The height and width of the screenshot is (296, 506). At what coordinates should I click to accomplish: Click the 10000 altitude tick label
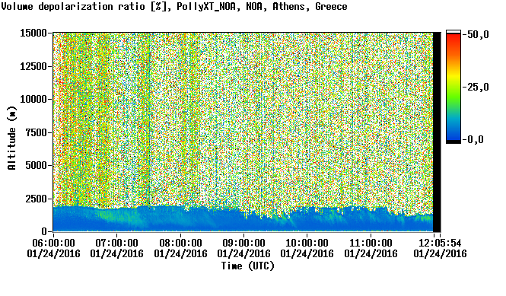[x=33, y=100]
